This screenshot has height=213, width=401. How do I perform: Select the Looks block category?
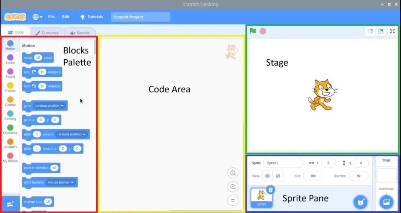tap(10, 59)
